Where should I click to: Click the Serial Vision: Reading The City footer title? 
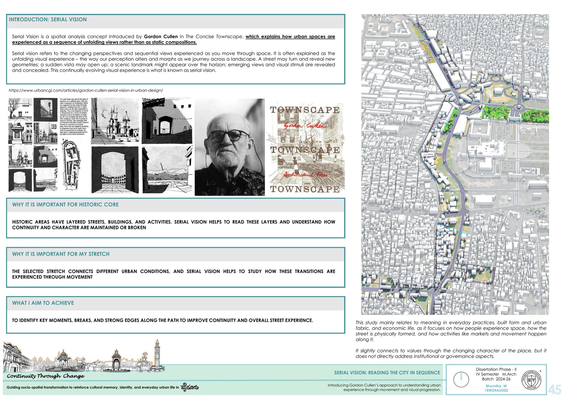click(x=387, y=373)
